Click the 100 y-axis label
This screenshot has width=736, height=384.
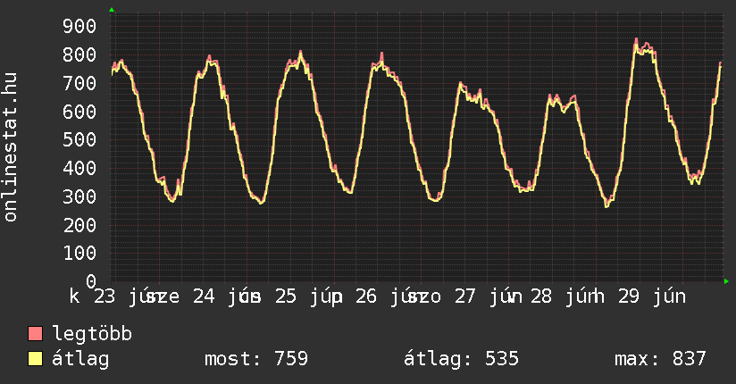(79, 254)
